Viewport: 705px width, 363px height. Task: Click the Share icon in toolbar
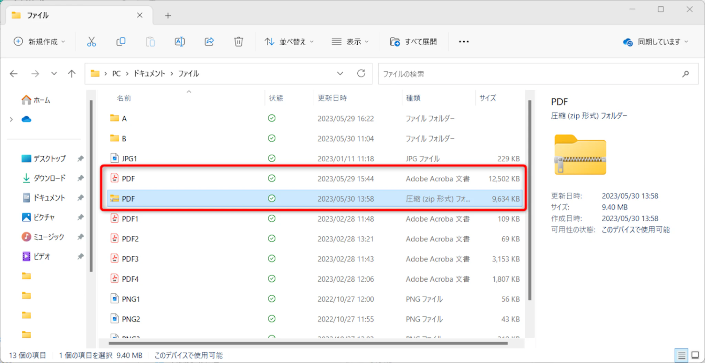pyautogui.click(x=209, y=42)
